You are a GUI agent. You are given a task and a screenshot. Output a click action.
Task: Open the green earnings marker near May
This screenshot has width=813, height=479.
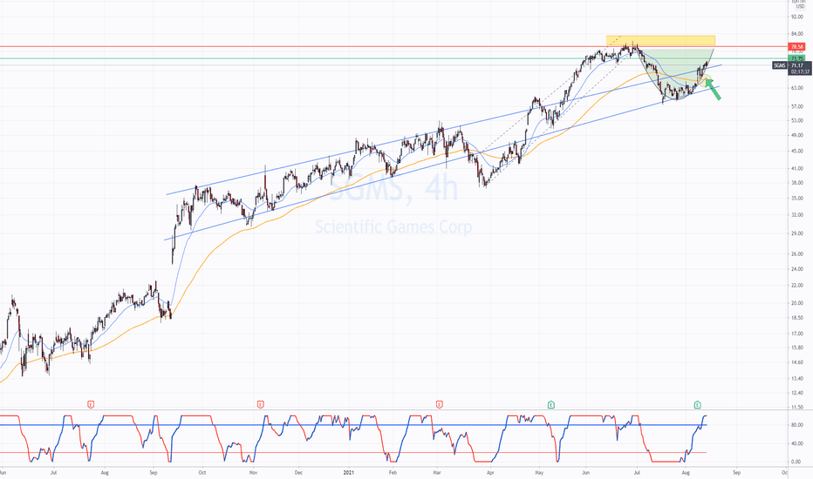click(x=551, y=404)
